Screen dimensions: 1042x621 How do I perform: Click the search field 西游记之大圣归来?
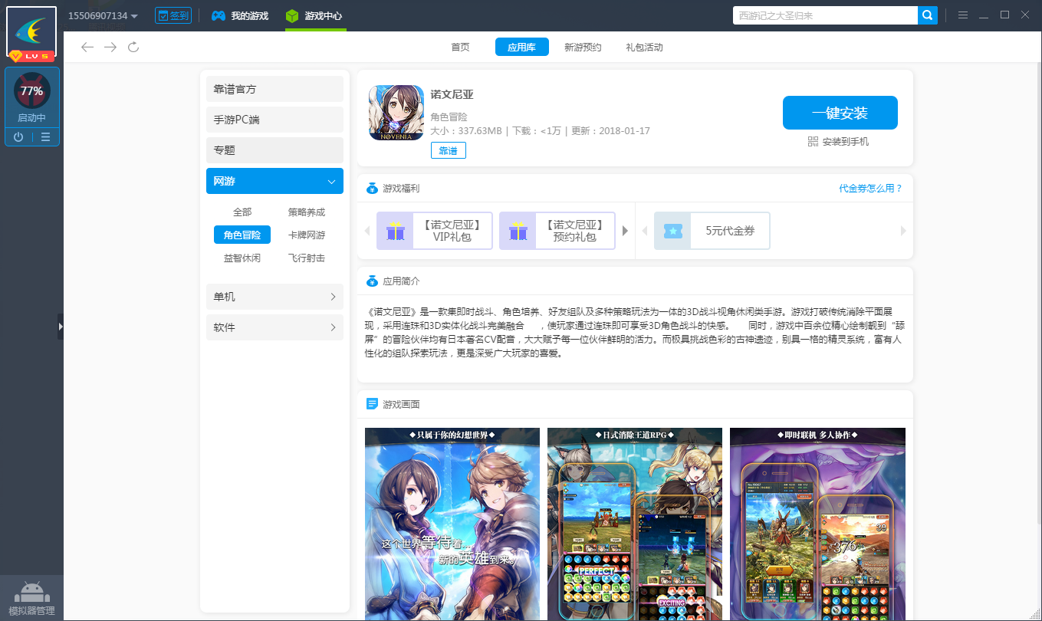(825, 15)
